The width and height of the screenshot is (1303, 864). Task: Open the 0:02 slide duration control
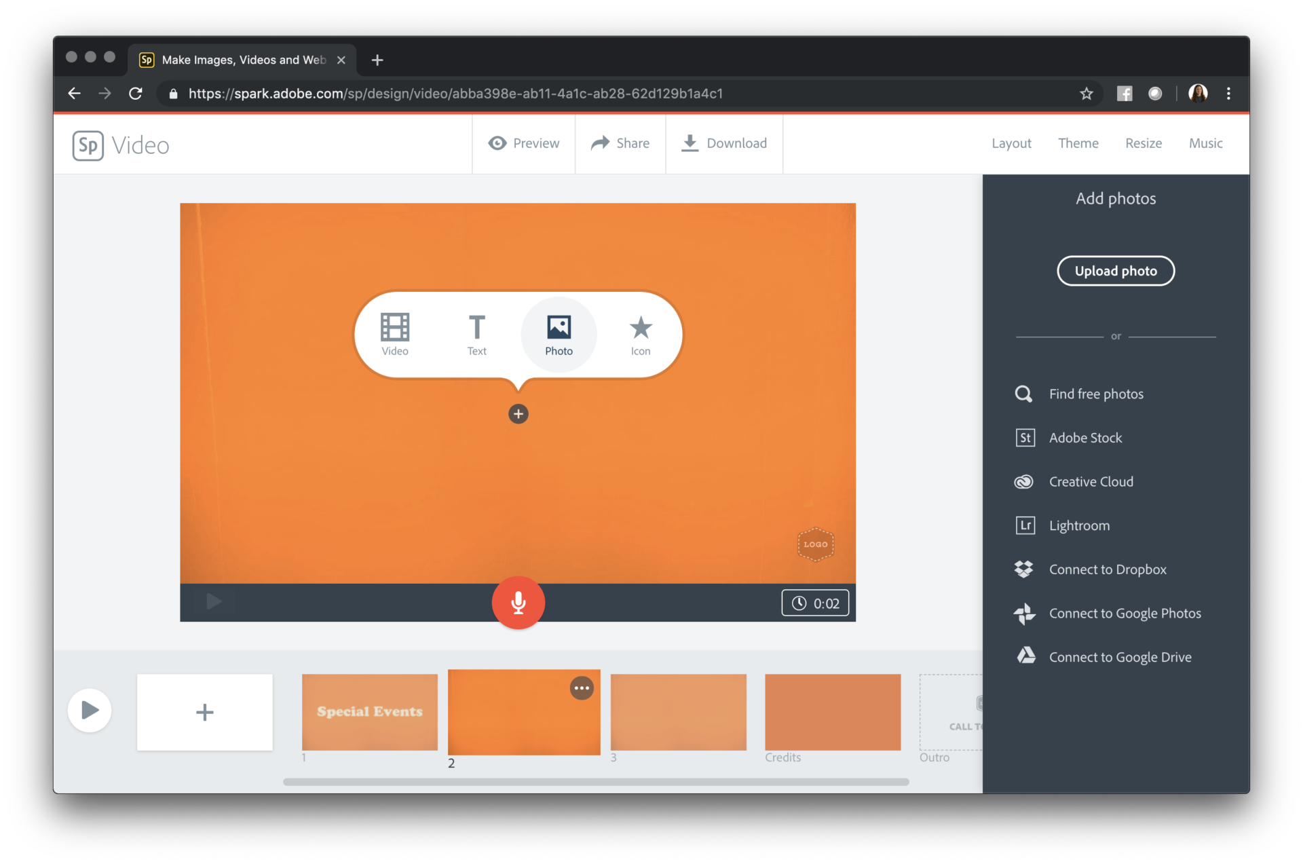(815, 603)
